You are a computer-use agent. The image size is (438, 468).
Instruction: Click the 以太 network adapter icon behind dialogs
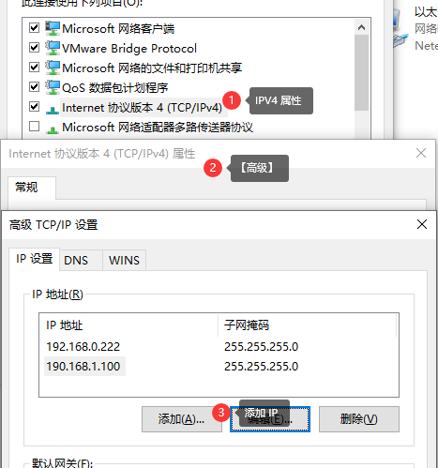(x=400, y=29)
